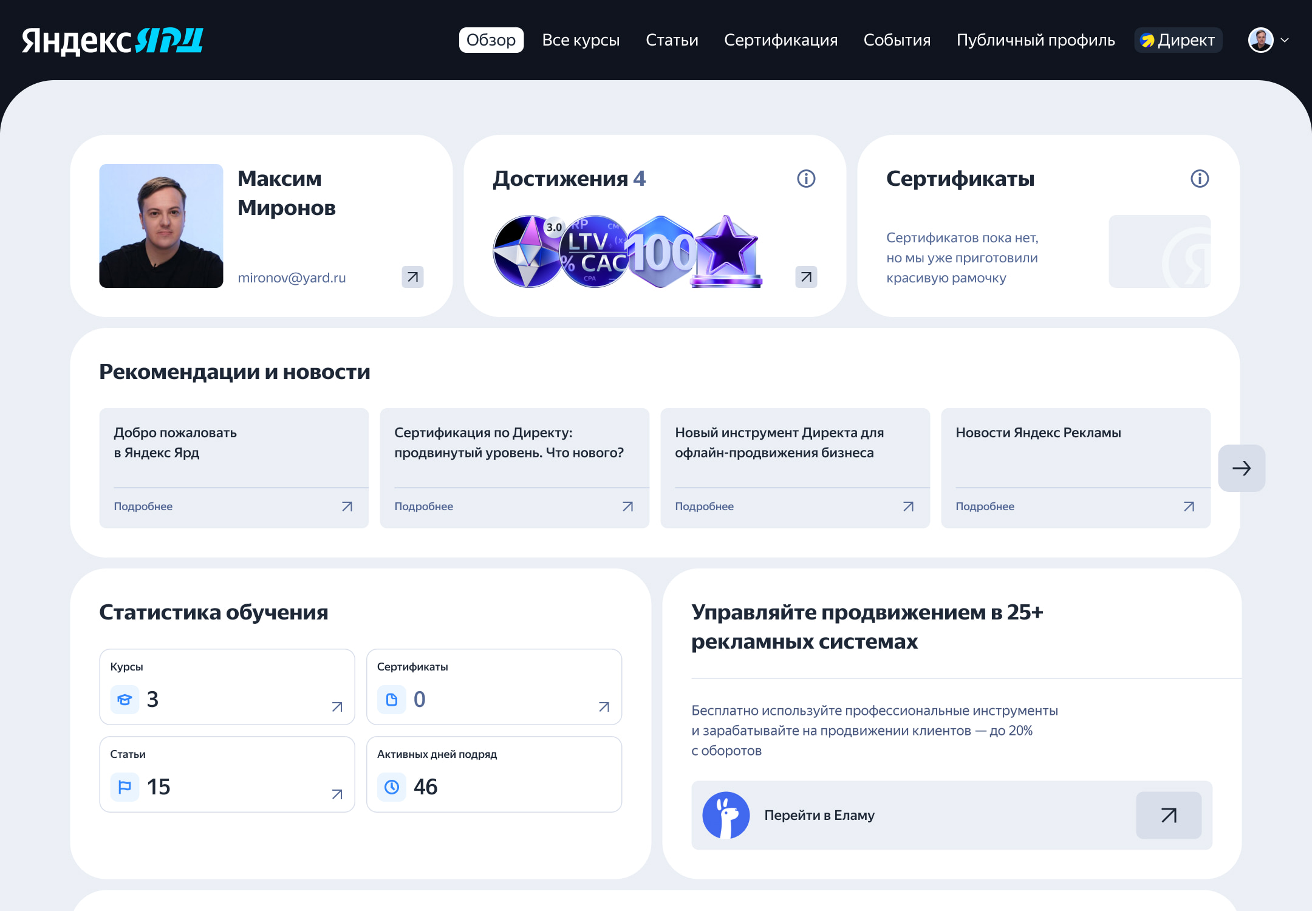Open the Все курсы tab
Image resolution: width=1312 pixels, height=911 pixels.
pyautogui.click(x=581, y=40)
